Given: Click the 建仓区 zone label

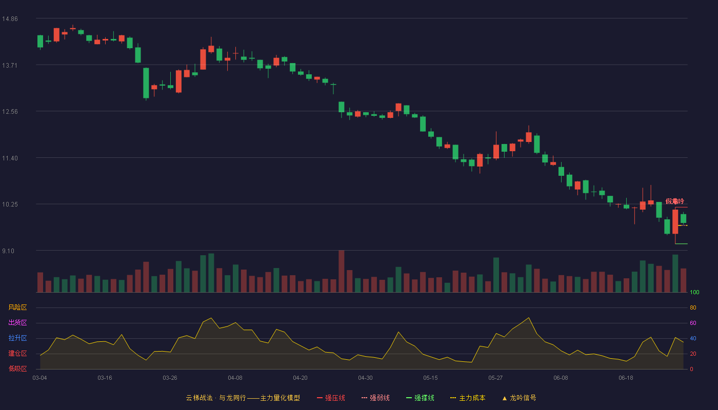Looking at the screenshot, I should 17,354.
